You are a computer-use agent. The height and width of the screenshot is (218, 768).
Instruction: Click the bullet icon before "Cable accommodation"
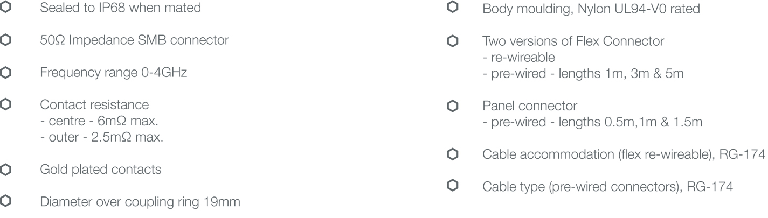click(x=453, y=155)
